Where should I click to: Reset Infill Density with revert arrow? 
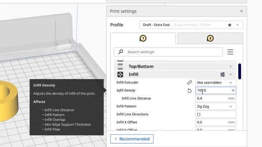tap(189, 91)
